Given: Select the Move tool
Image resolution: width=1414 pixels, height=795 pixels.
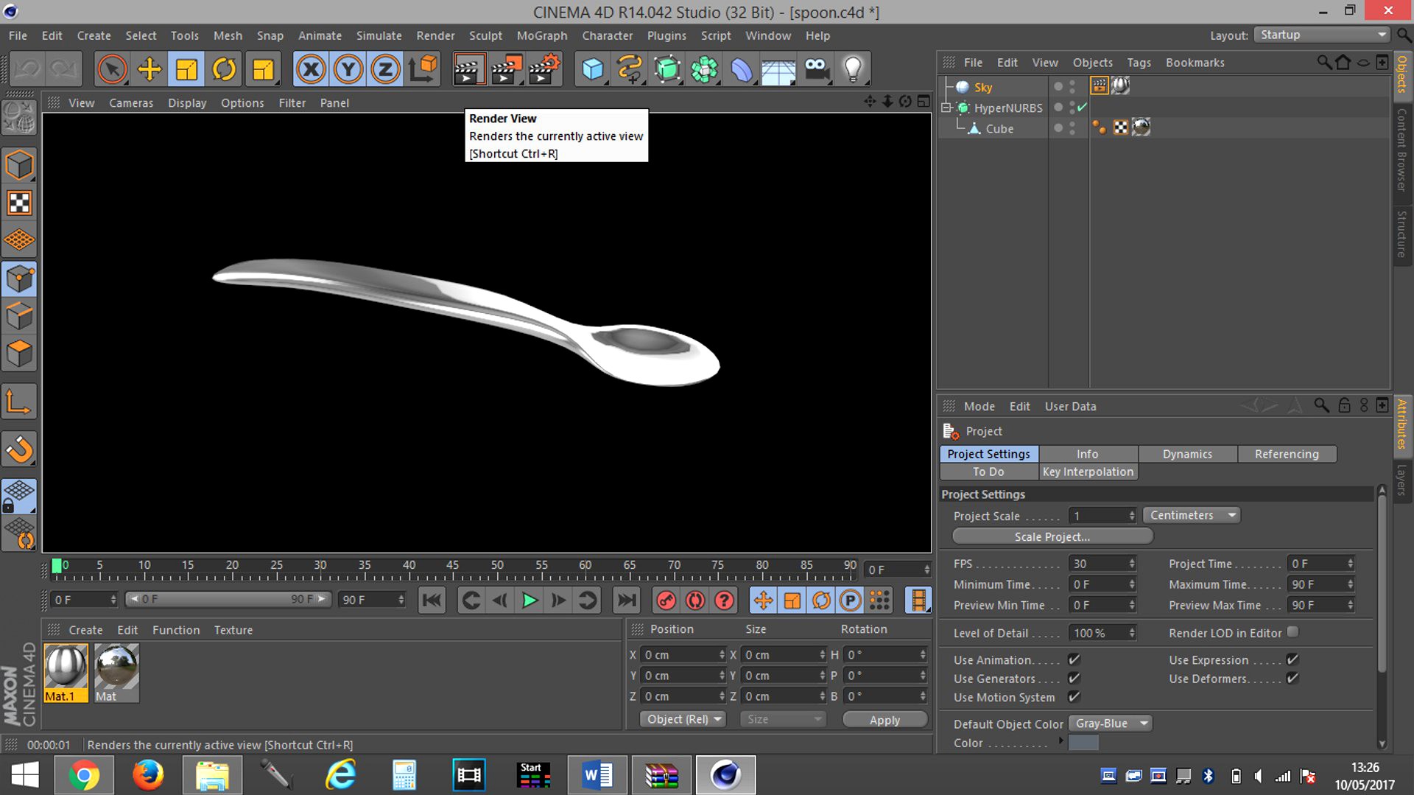Looking at the screenshot, I should (x=150, y=69).
